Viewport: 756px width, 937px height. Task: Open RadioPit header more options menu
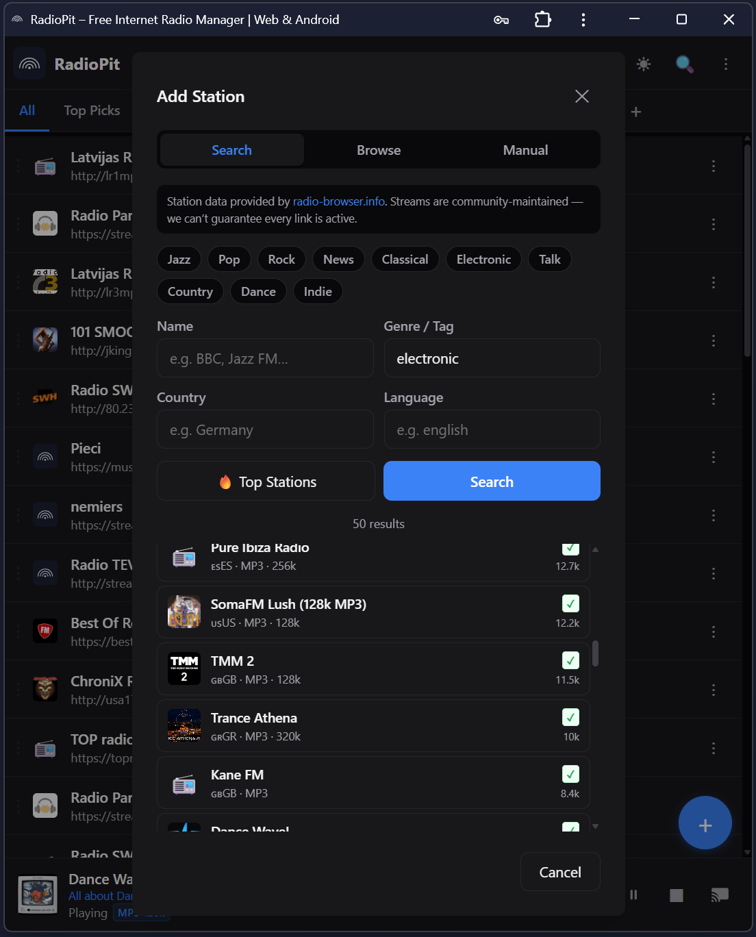(x=725, y=64)
